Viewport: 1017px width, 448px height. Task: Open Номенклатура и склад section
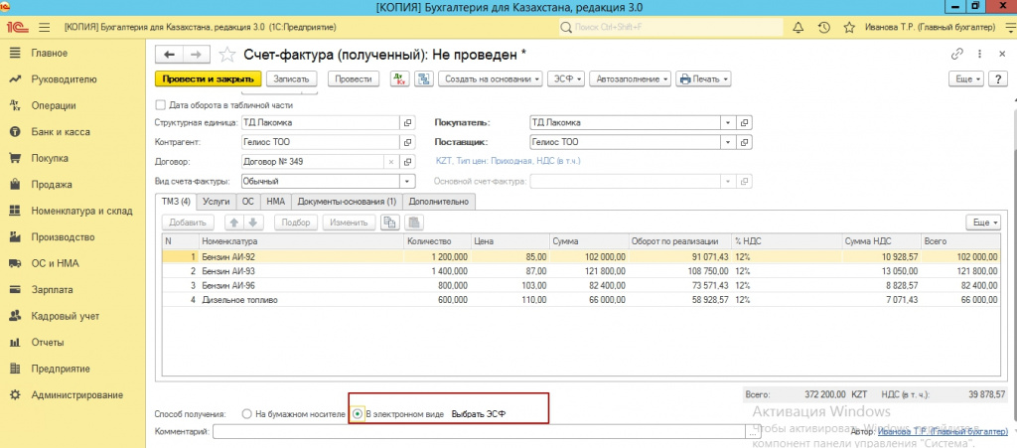pos(81,211)
